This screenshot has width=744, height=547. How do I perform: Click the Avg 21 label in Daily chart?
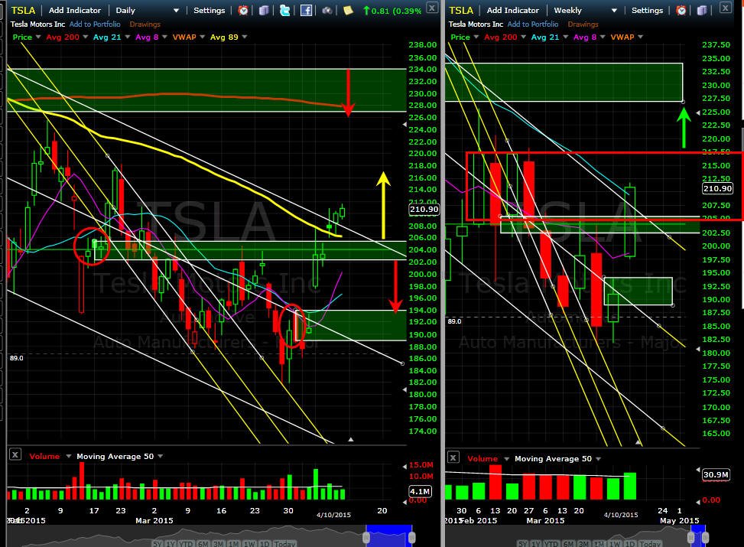click(107, 37)
